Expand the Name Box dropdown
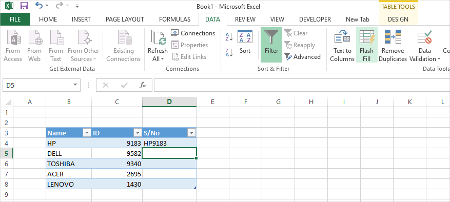The width and height of the screenshot is (450, 202). (75, 85)
